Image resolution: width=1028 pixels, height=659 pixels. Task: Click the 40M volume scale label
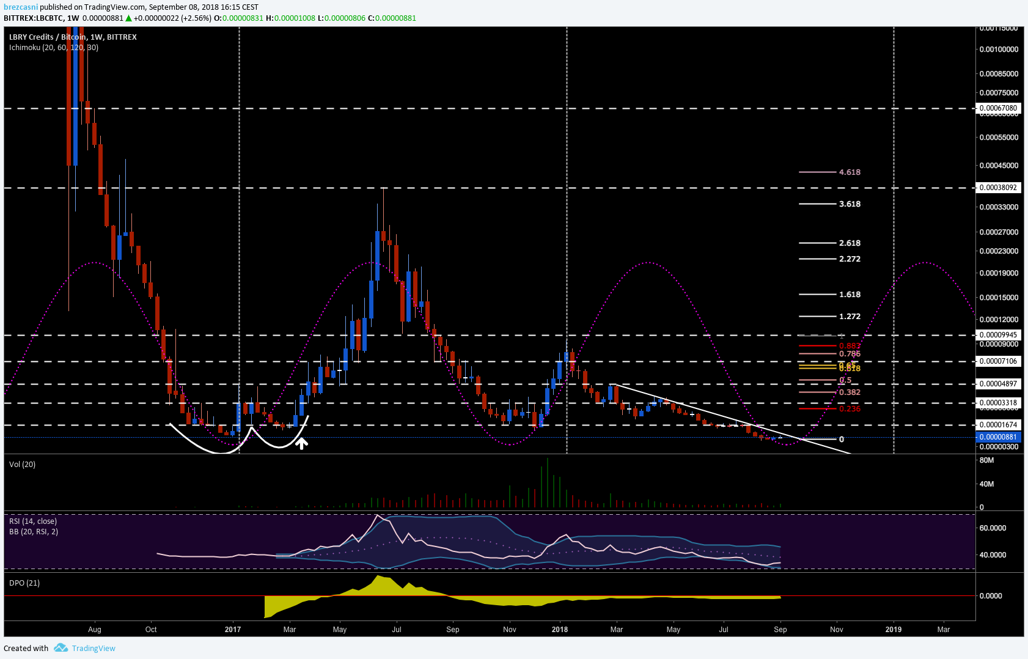point(986,484)
